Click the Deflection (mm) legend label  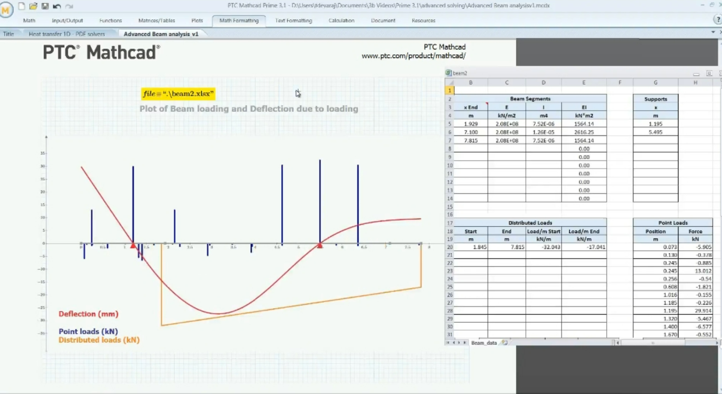coord(89,314)
